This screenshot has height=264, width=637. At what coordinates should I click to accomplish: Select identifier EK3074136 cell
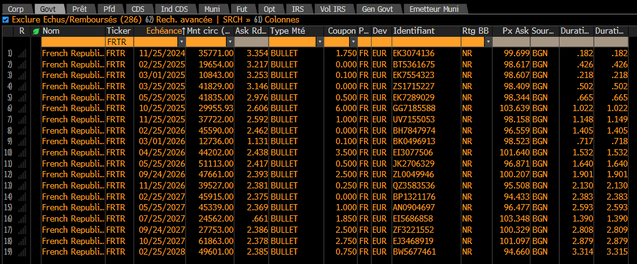414,53
